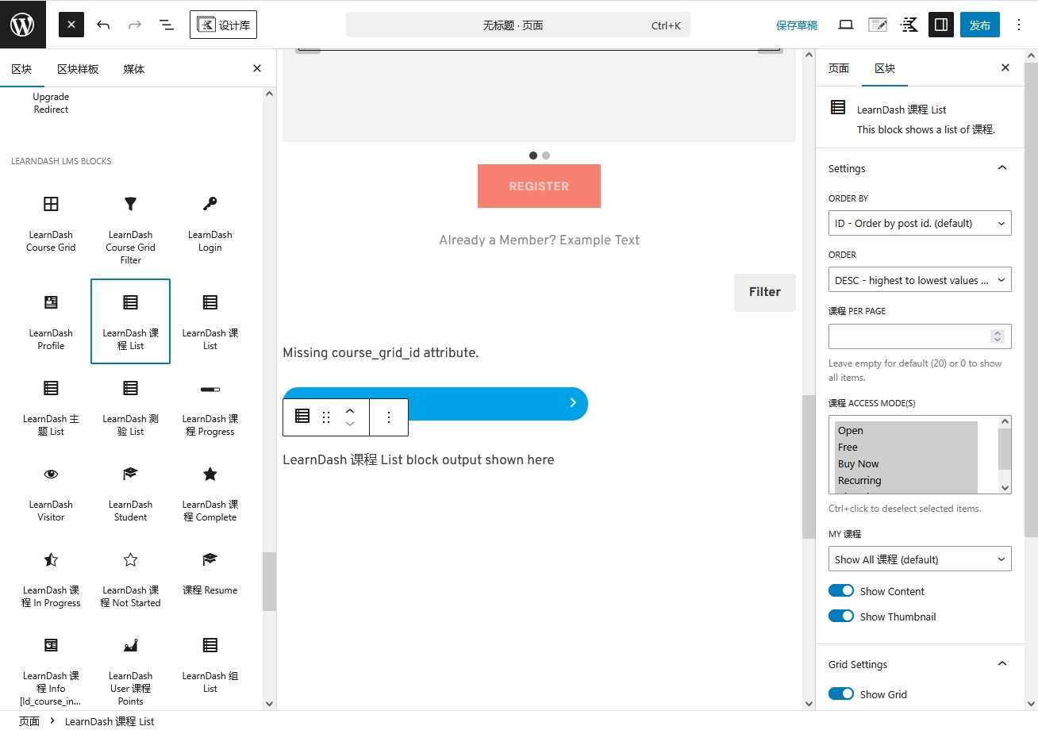Screen dimensions: 1038x730
Task: Open the top-bar options three-dot menu
Action: (1019, 25)
